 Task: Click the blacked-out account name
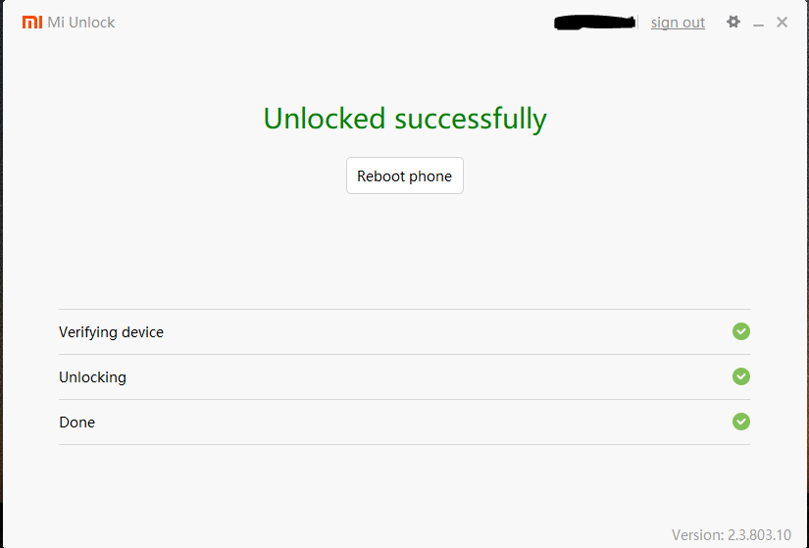(595, 21)
